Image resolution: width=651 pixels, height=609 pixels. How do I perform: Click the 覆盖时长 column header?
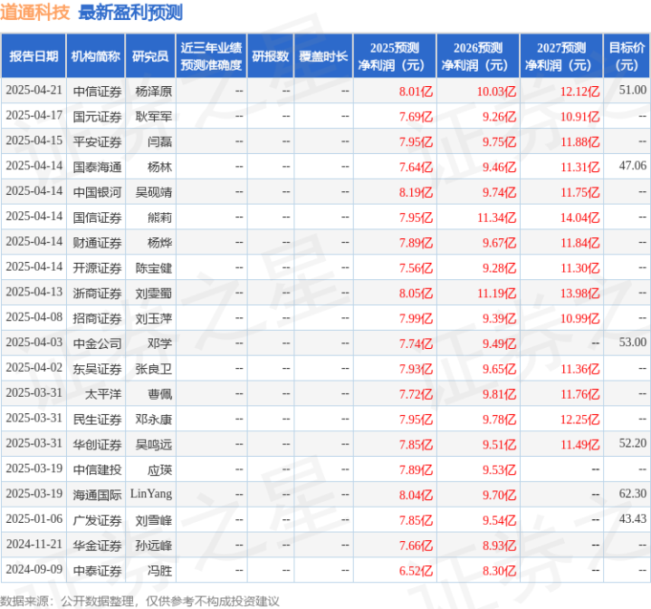point(323,56)
